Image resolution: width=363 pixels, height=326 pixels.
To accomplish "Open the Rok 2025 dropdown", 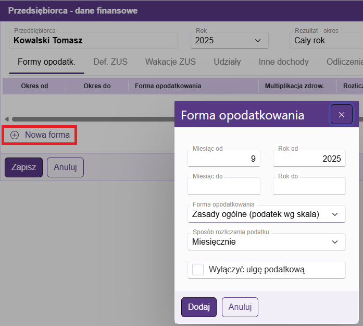I will (230, 41).
